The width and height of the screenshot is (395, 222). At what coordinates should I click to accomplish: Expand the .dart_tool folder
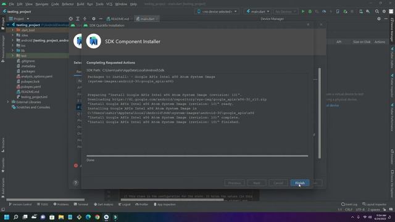point(12,30)
